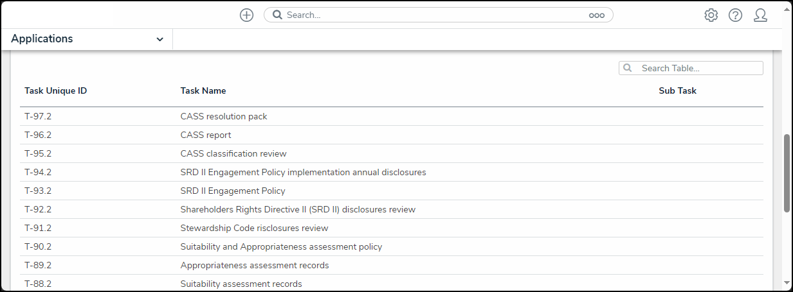Click the scroll down arrow
Image resolution: width=793 pixels, height=292 pixels.
[x=787, y=282]
